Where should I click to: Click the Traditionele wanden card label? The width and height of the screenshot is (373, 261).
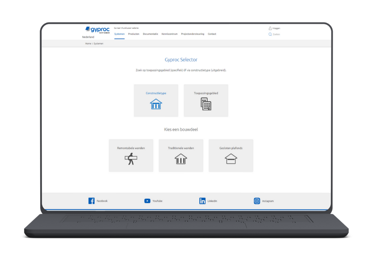point(181,148)
